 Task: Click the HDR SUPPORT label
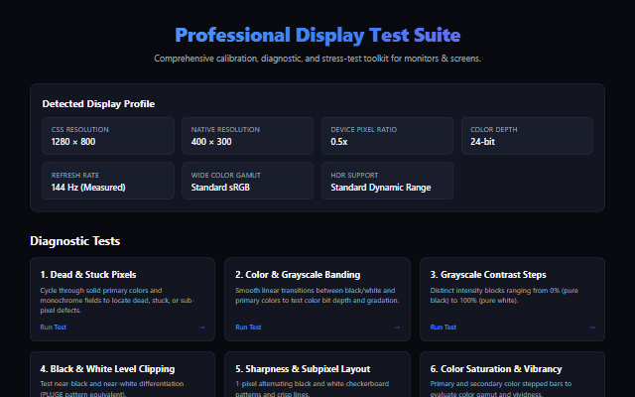coord(354,176)
